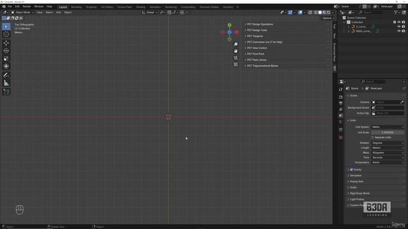Open the Output properties tab icon
Screen dimensions: 408x229
click(340, 103)
